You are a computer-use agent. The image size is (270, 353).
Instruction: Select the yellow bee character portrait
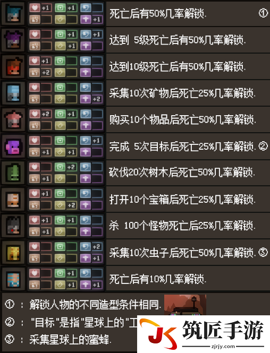coord(13,253)
